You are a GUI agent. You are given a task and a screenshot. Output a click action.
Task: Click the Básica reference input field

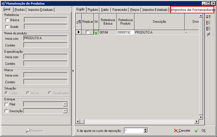click(x=46, y=20)
